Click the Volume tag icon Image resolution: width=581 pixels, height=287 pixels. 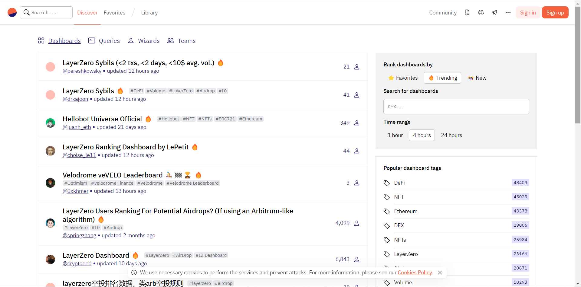point(387,282)
